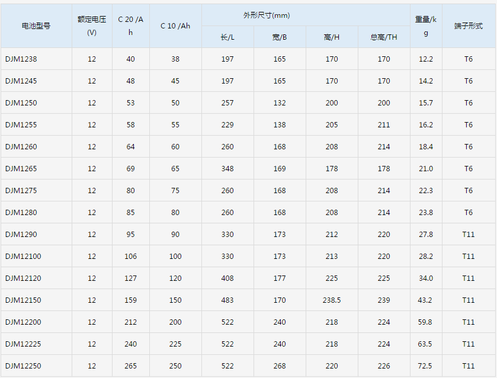
Task: Click the C 10 /Ah header cell
Action: pyautogui.click(x=175, y=26)
